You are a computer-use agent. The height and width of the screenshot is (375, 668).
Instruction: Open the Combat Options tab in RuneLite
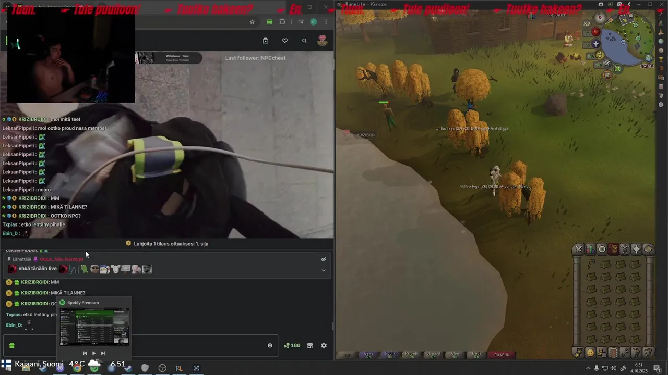[578, 249]
